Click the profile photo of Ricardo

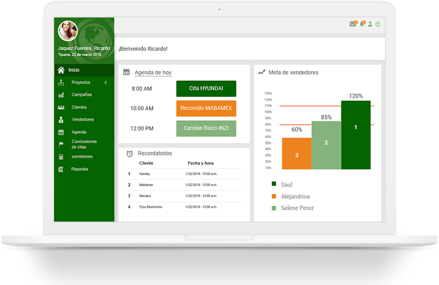point(68,31)
